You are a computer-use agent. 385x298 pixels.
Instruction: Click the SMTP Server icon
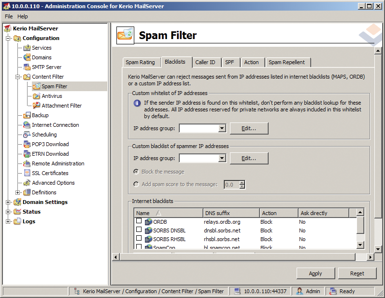[27, 67]
